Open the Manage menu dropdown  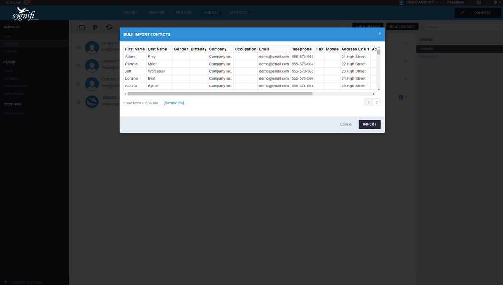pyautogui.click(x=211, y=13)
